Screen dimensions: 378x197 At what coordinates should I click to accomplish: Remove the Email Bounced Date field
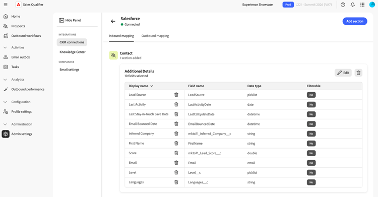click(x=176, y=124)
